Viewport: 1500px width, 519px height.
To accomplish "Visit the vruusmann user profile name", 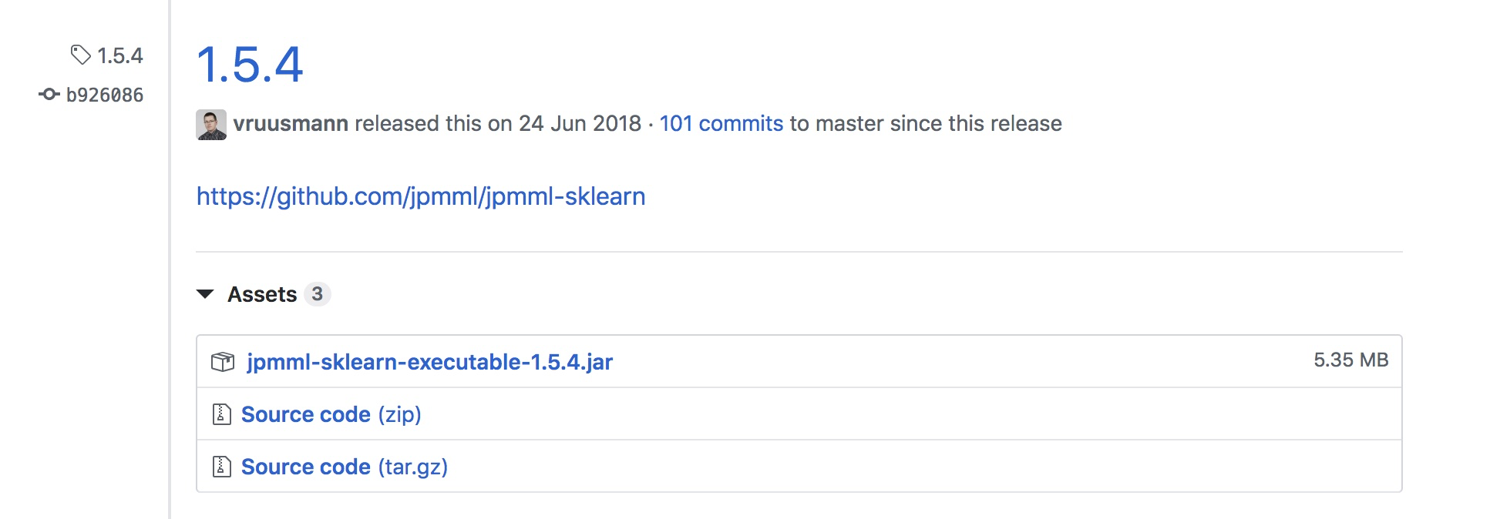I will (x=291, y=124).
